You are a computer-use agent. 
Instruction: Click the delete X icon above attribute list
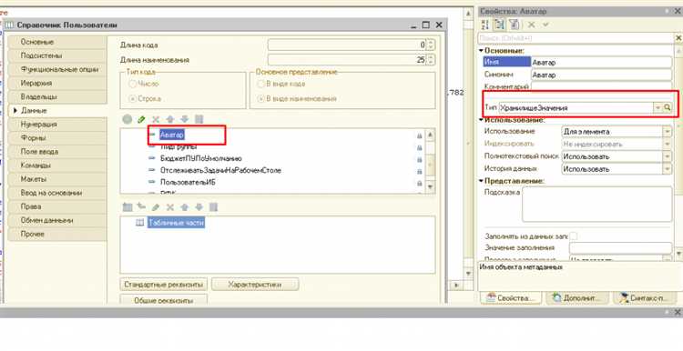click(156, 119)
